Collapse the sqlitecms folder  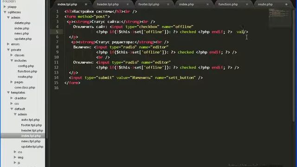[x=5, y=12]
